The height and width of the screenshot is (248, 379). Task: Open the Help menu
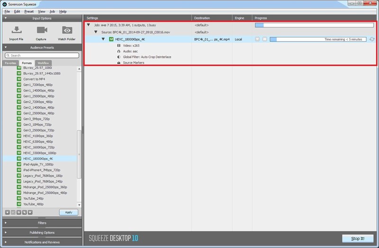[x=63, y=11]
